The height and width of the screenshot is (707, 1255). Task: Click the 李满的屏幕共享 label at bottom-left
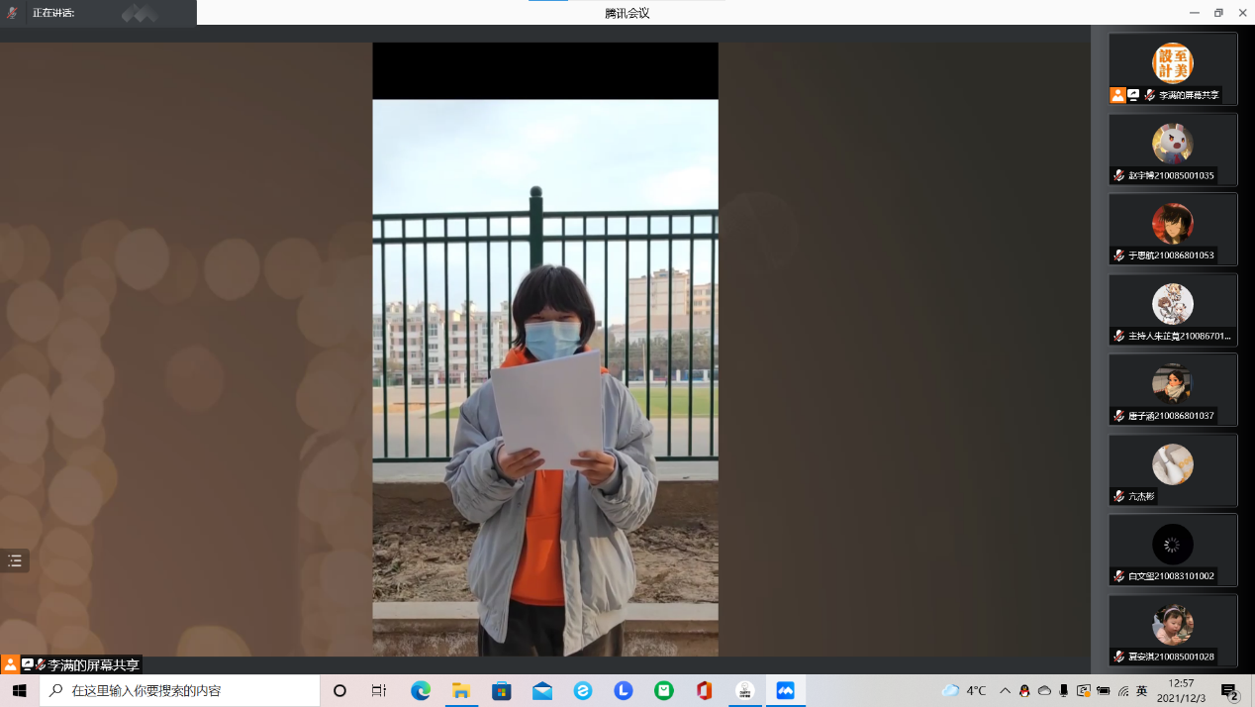coord(93,665)
